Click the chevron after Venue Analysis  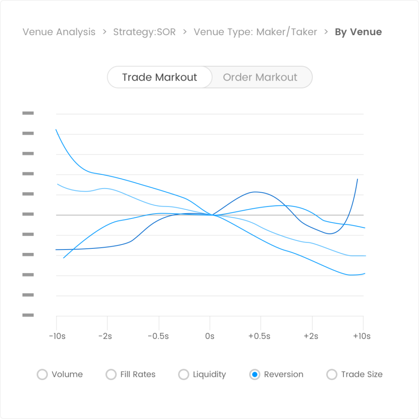pyautogui.click(x=105, y=32)
